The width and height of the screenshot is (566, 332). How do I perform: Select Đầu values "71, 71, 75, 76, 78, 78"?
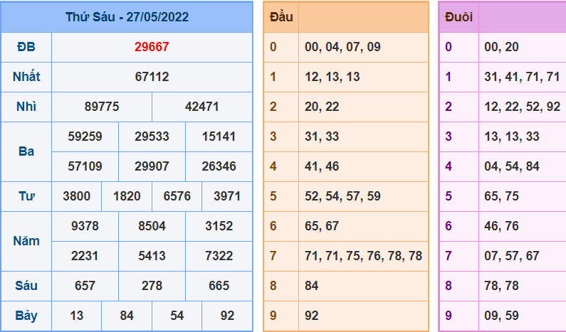[x=364, y=257]
